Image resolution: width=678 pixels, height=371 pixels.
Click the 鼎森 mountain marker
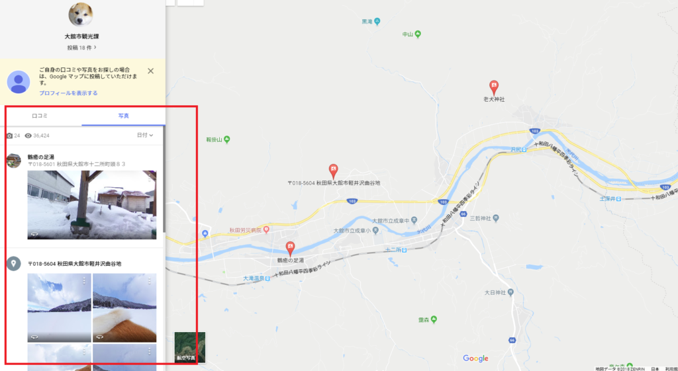(x=434, y=319)
